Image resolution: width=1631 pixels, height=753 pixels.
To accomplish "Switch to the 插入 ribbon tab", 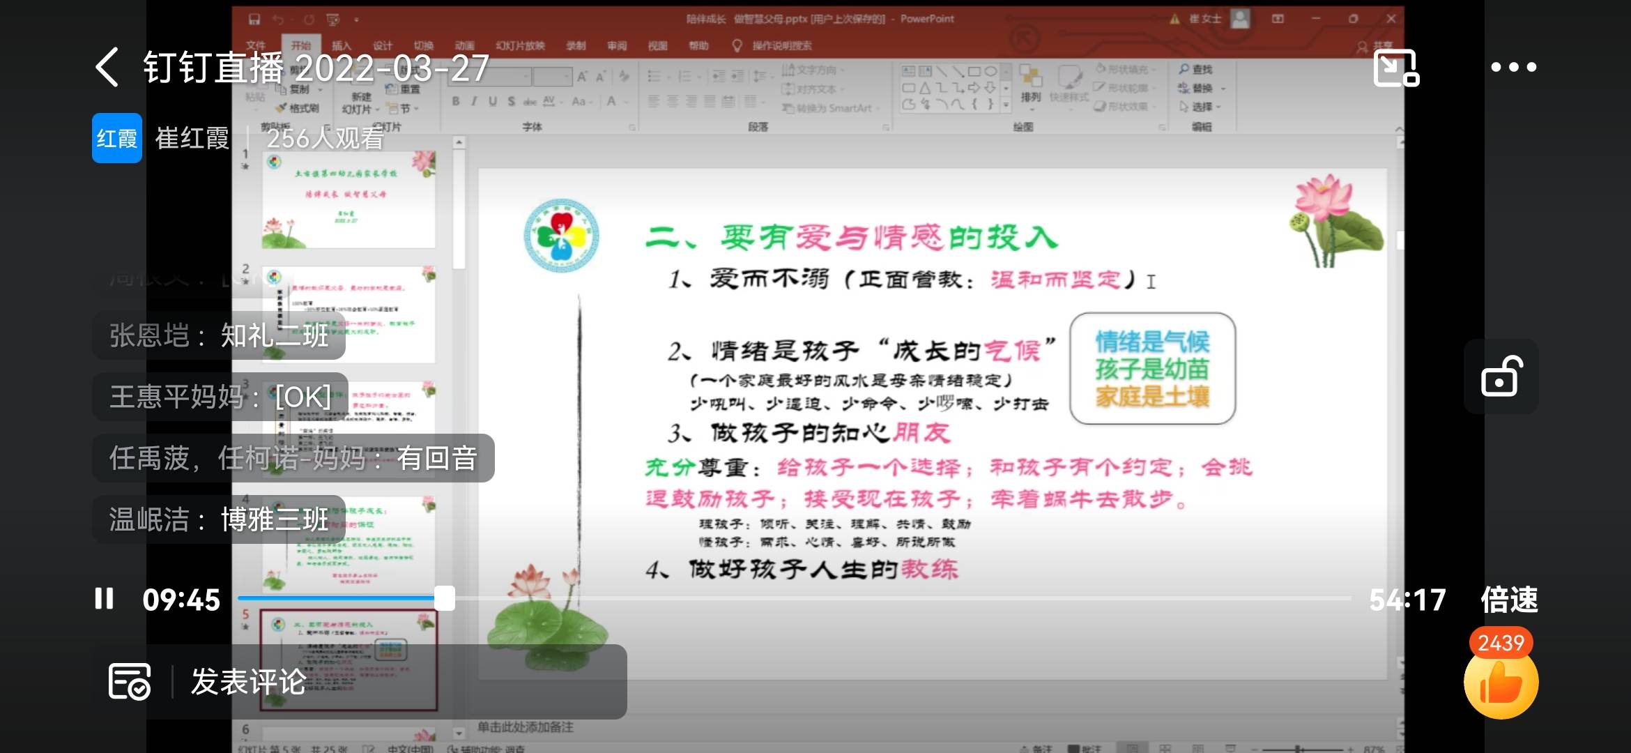I will (x=341, y=45).
